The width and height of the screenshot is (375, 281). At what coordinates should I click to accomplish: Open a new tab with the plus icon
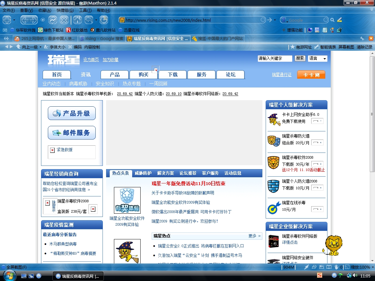tap(7, 20)
